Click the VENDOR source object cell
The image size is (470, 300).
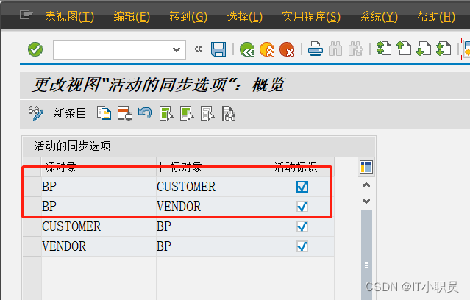pos(99,246)
